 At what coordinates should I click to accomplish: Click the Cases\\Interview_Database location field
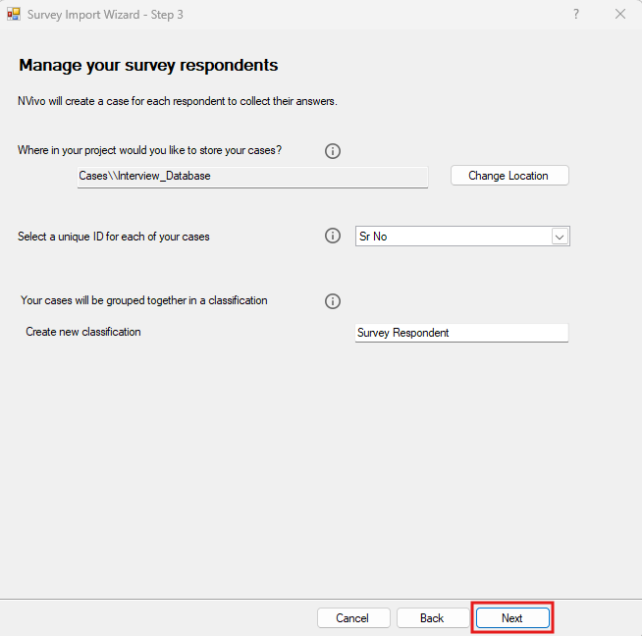pyautogui.click(x=252, y=177)
